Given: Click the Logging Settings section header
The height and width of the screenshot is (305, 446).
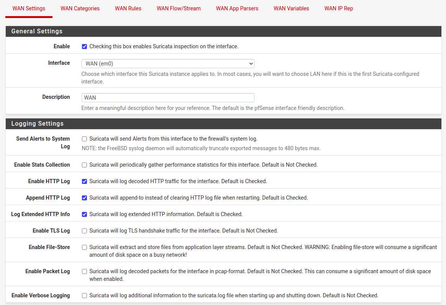Looking at the screenshot, I should (x=38, y=124).
